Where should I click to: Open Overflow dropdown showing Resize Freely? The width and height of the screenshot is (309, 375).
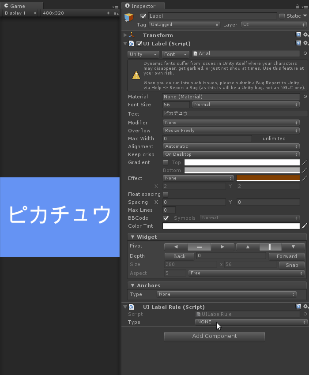(231, 131)
